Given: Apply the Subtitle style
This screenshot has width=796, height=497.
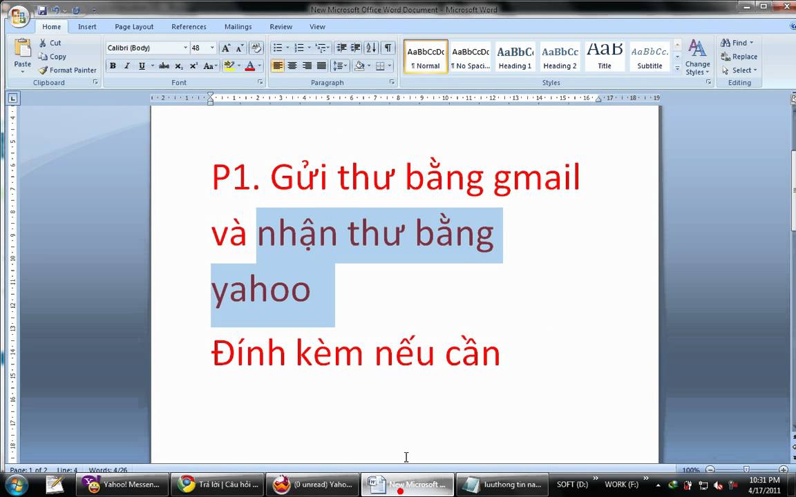Looking at the screenshot, I should point(650,57).
